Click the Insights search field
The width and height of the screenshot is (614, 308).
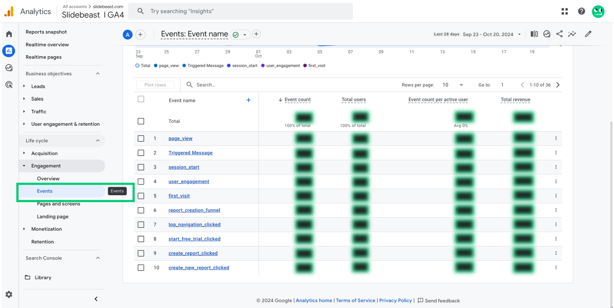[x=240, y=11]
